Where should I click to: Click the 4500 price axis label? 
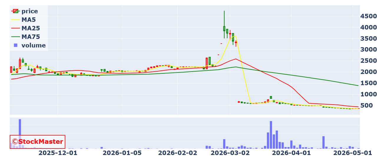369,16
